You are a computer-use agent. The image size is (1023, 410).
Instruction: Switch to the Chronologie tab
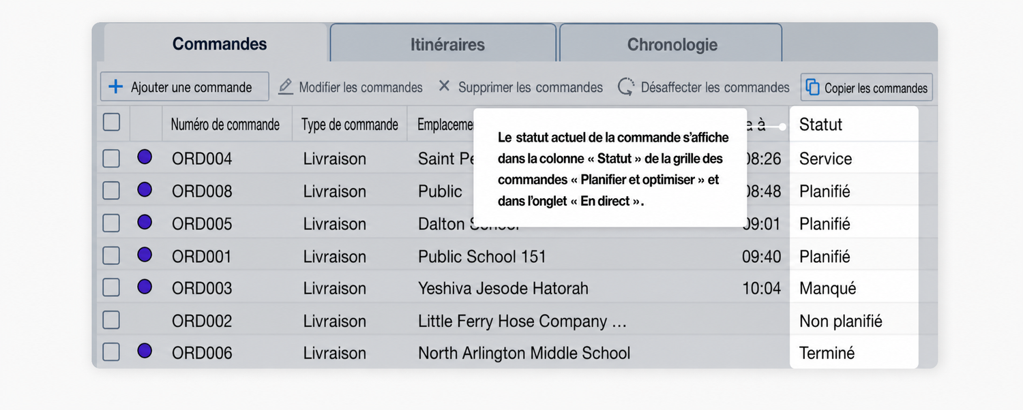point(670,44)
